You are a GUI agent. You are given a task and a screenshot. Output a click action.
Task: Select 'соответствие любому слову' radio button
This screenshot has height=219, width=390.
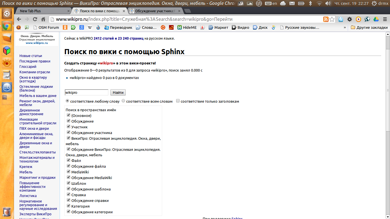click(67, 101)
